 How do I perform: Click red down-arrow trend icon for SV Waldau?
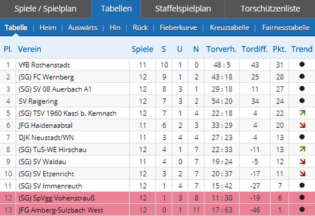[302, 161]
